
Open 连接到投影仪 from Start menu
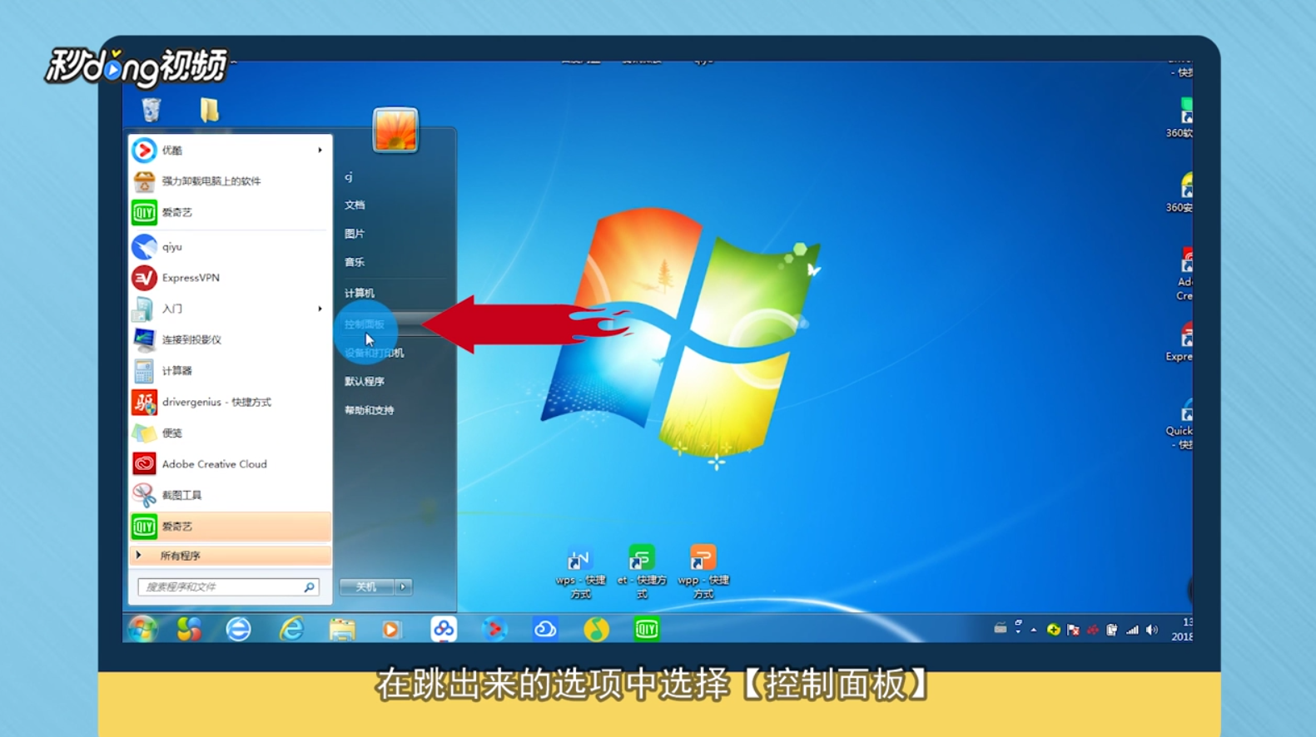230,339
